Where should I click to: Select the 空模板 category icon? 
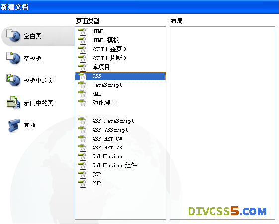pyautogui.click(x=13, y=58)
